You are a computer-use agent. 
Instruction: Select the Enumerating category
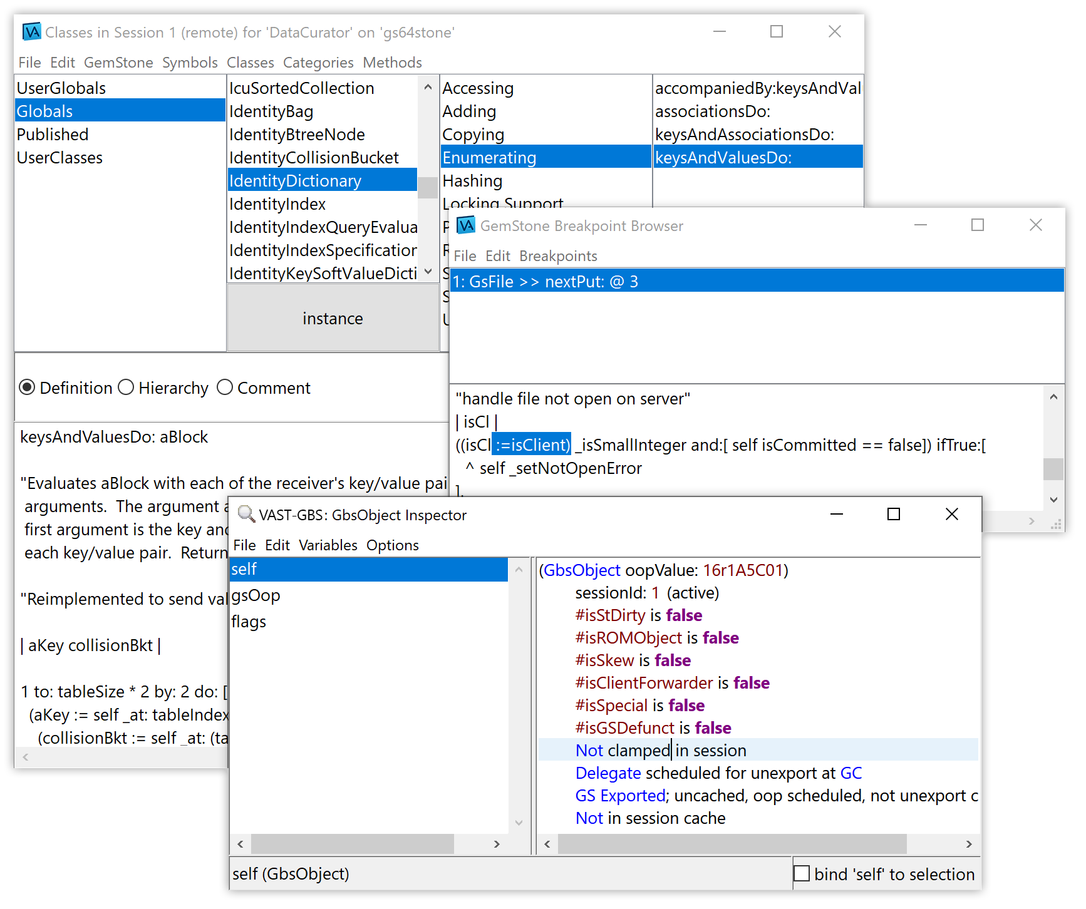point(546,158)
